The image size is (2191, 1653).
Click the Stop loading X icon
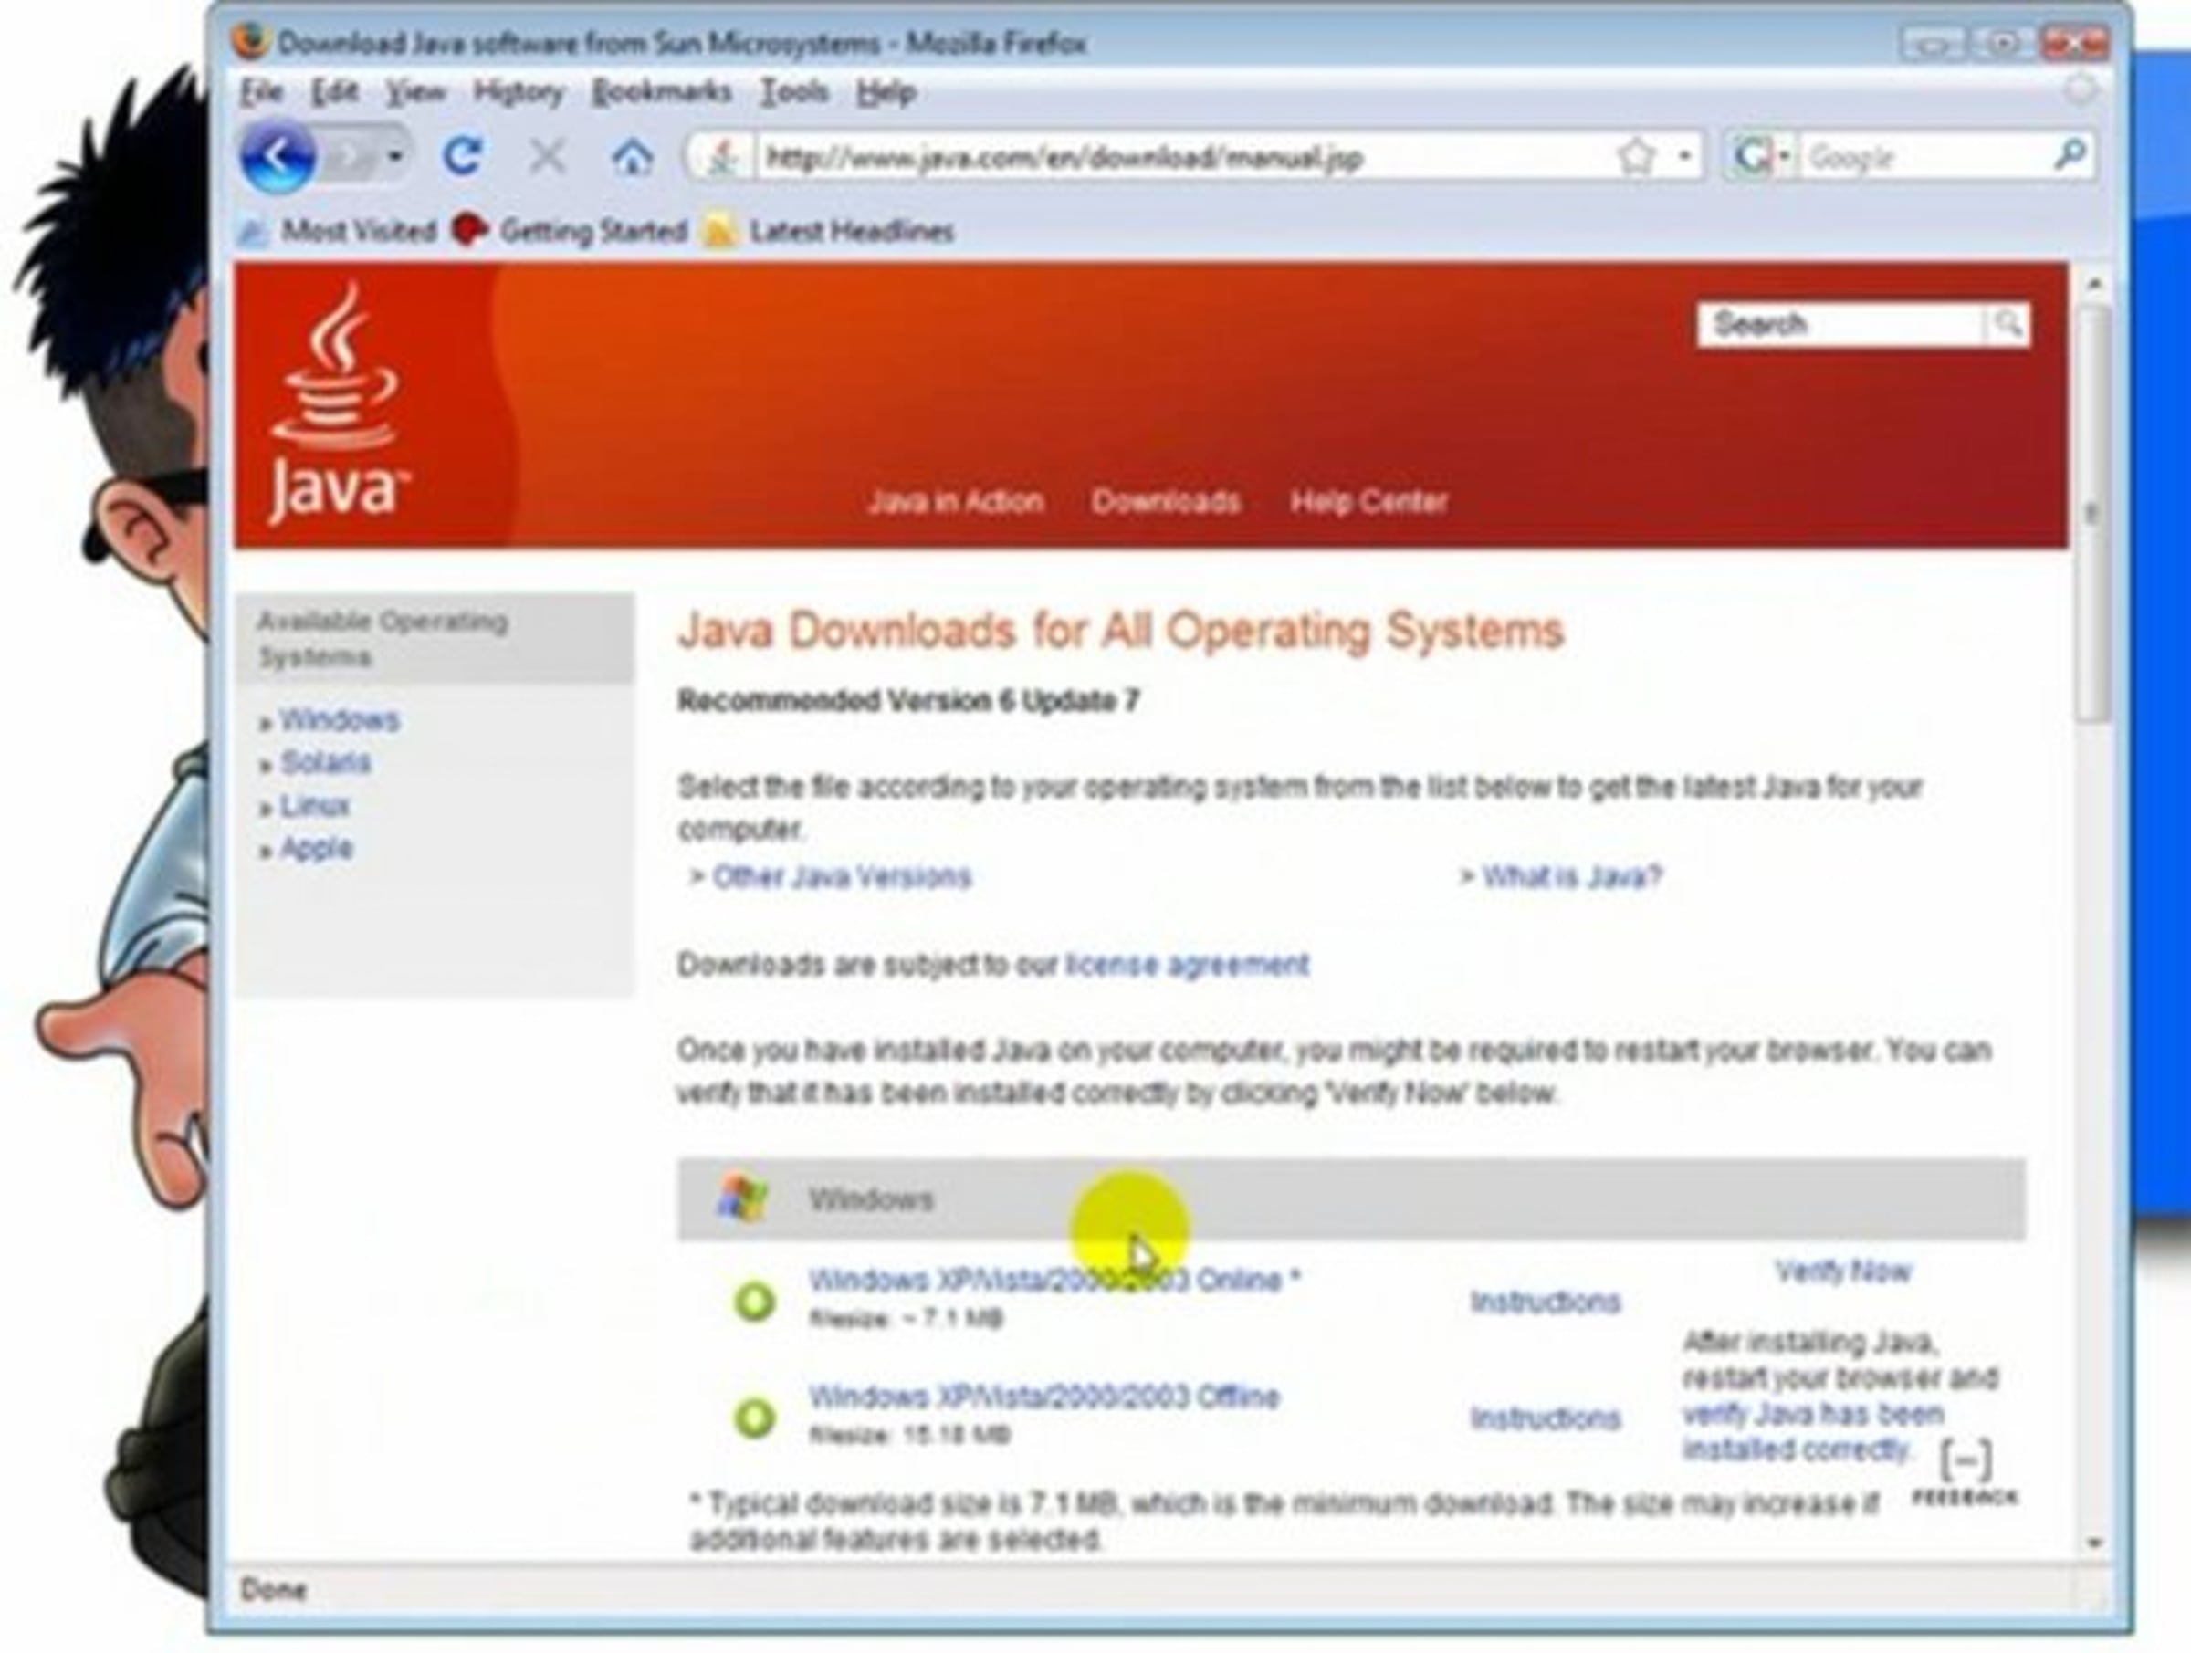pos(547,156)
